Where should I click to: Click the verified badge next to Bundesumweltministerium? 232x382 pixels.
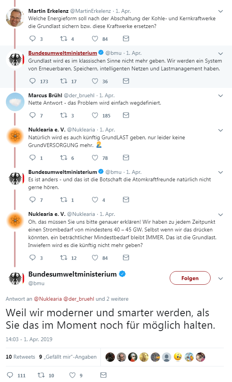pyautogui.click(x=123, y=274)
